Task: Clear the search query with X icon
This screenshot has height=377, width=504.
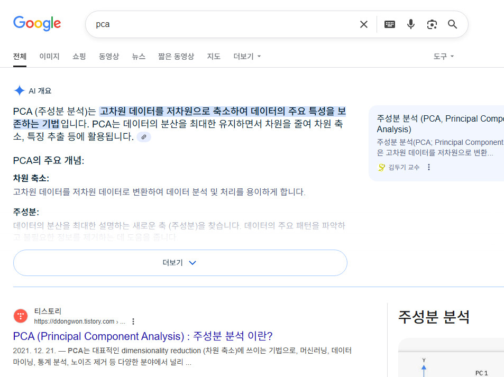Action: [363, 24]
